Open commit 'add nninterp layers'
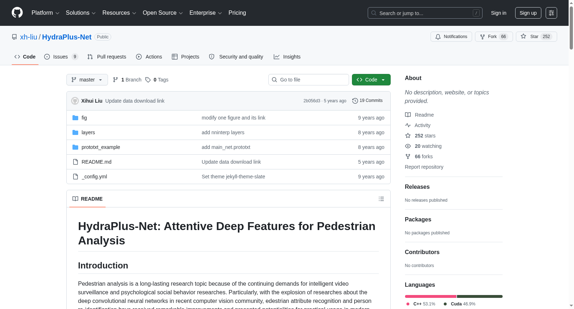The height and width of the screenshot is (309, 574). 223,132
